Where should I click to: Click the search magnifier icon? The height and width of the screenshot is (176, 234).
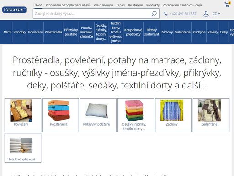click(154, 14)
